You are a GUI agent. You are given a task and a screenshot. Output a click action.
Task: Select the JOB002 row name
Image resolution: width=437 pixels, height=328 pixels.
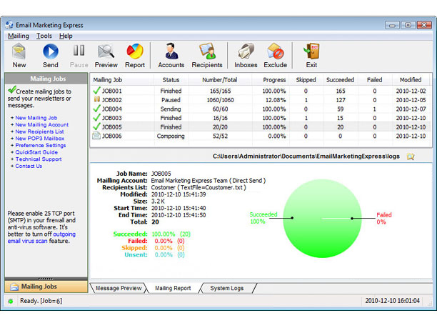click(x=112, y=100)
